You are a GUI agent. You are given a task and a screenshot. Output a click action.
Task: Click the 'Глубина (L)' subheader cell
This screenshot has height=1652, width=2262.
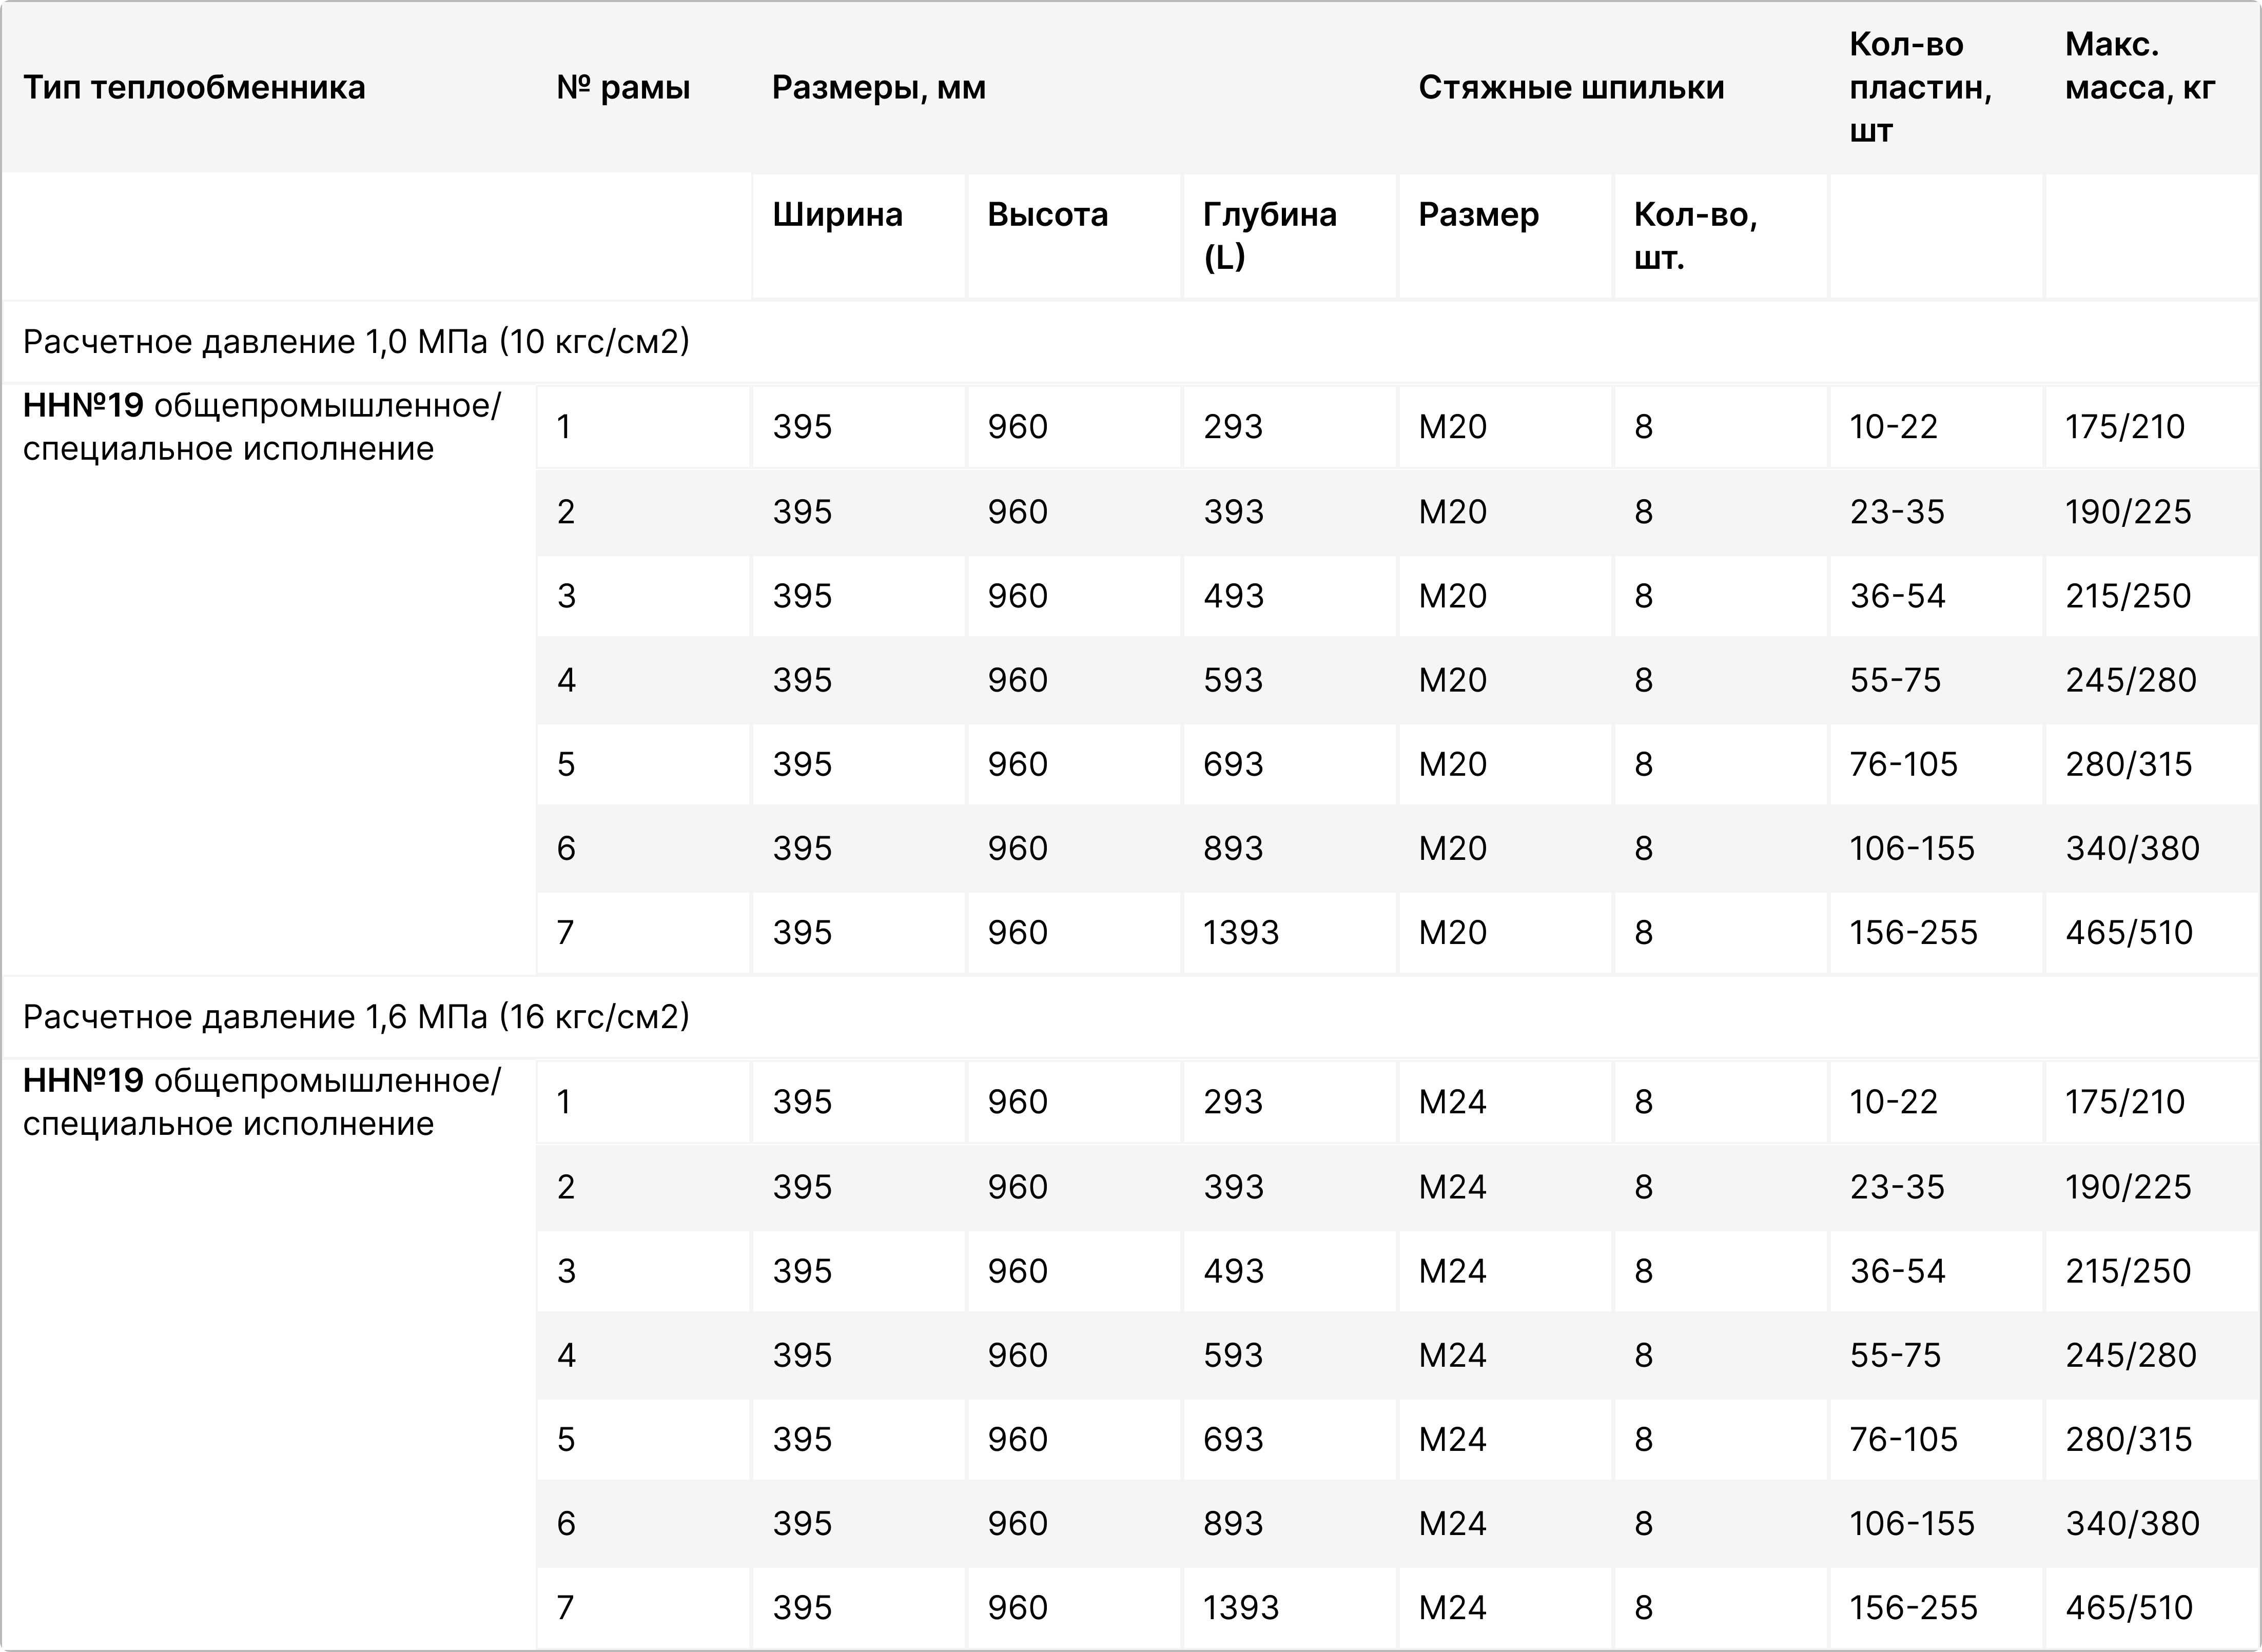tap(1269, 236)
